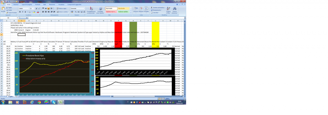Viewport: 328px width, 115px height.
Task: Open the Layout di pagina tab
Action: click(x=27, y=5)
